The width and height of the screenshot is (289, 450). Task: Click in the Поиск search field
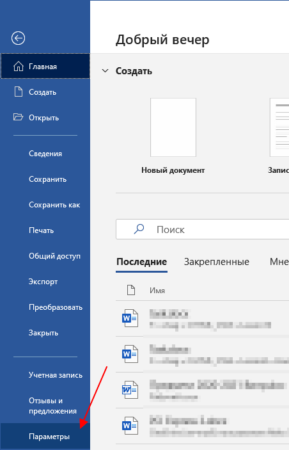pos(203,229)
